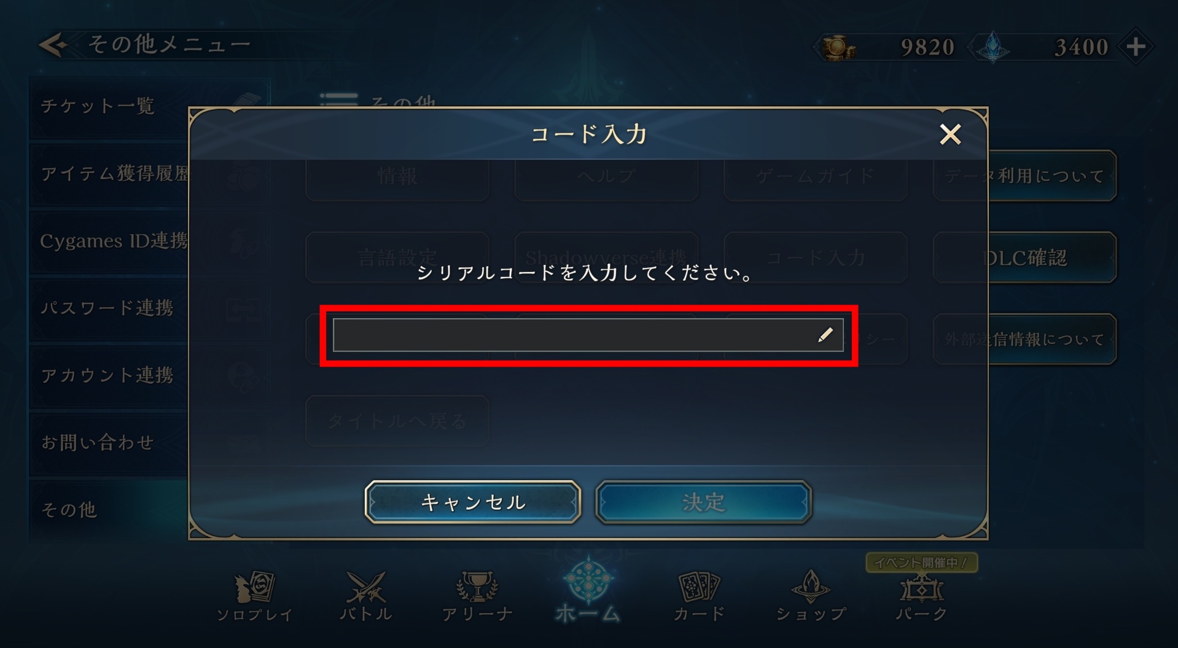The width and height of the screenshot is (1178, 648).
Task: Click the キャンセル button
Action: coord(473,502)
